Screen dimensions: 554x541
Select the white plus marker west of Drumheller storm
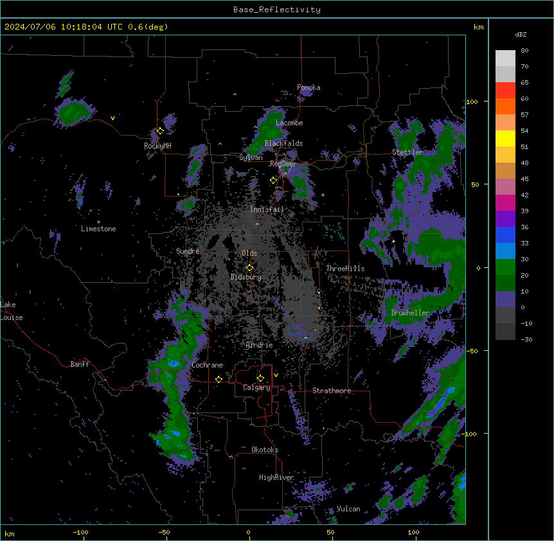coord(393,241)
